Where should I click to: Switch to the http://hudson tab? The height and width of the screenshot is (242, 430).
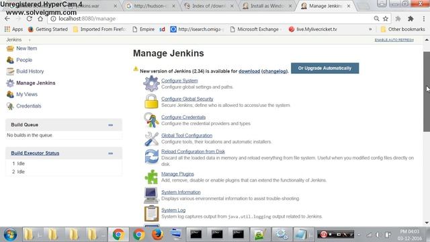(x=150, y=6)
